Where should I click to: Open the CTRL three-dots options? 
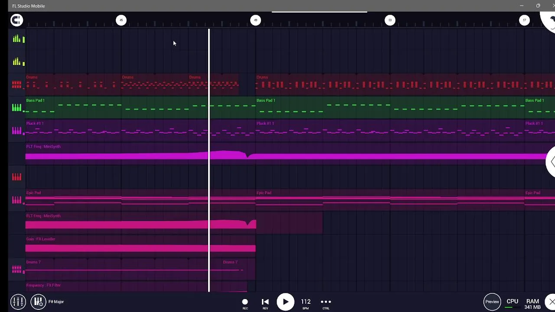coord(326,303)
